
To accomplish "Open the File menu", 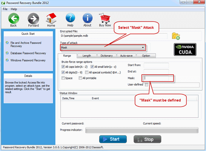I will pos(5,9).
